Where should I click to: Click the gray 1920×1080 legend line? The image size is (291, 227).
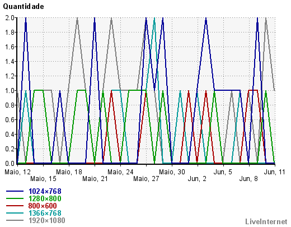15,220
